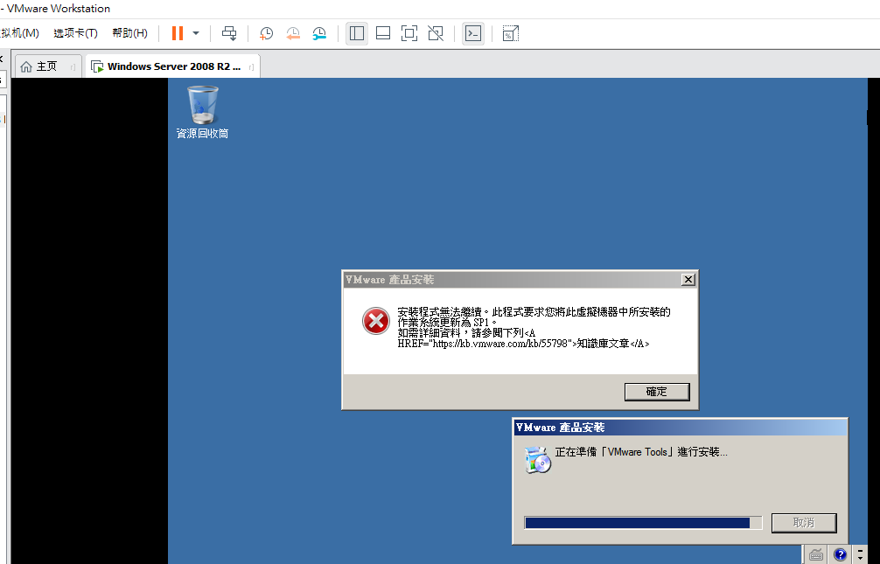Close the VMware 產品安裝 error dialog

(x=688, y=280)
